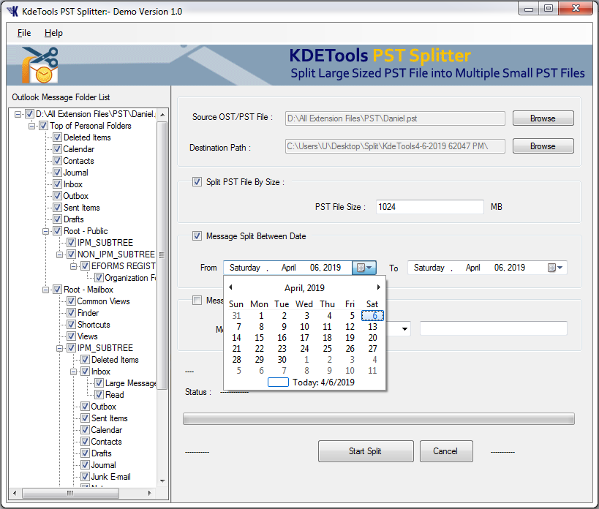Collapse the EFORMS REGISTRY node

(x=73, y=266)
